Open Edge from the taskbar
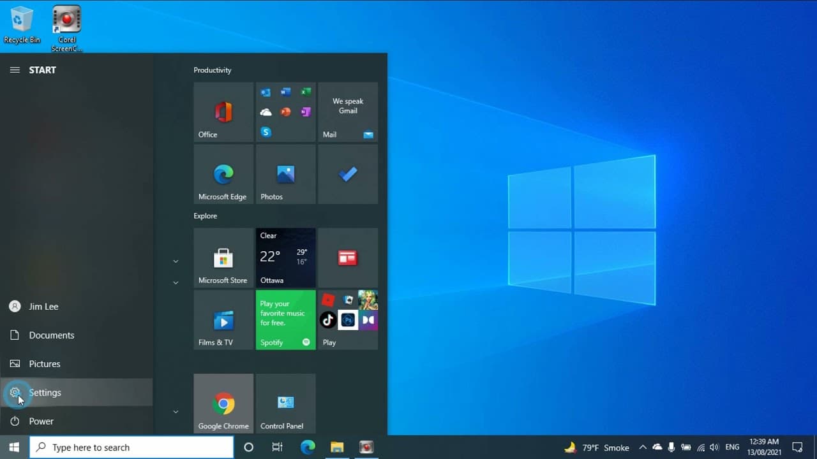Viewport: 817px width, 459px height. 308,448
